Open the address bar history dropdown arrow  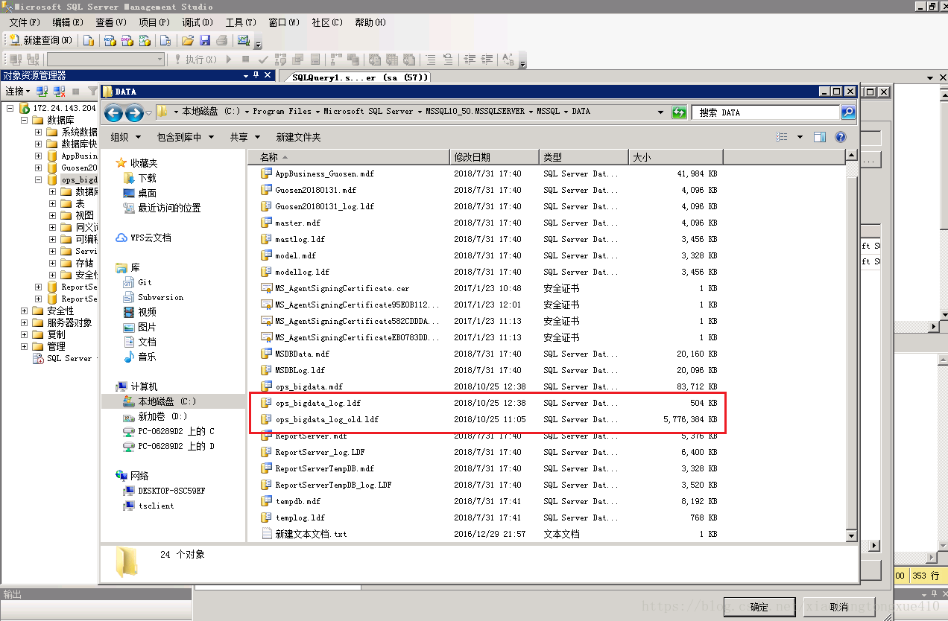[660, 112]
